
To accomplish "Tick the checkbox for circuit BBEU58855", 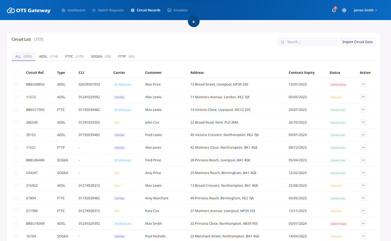I will pos(16,84).
